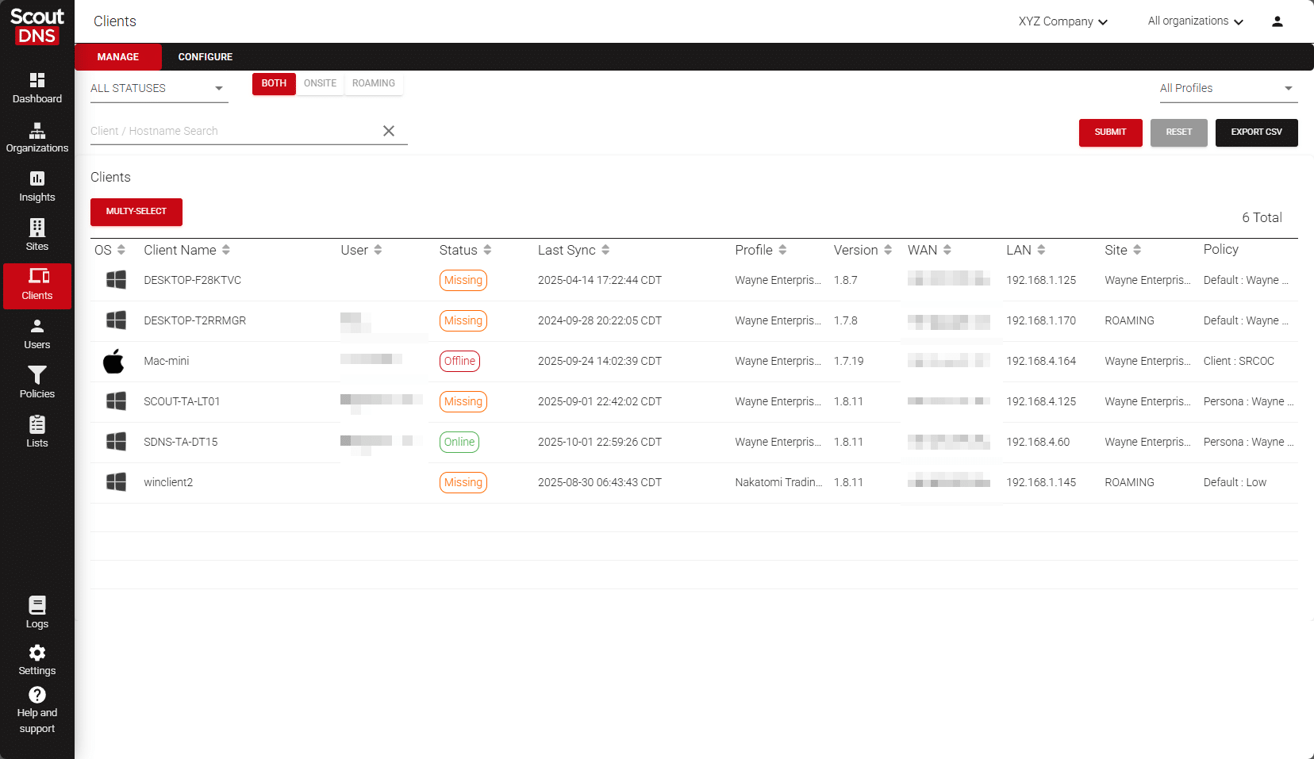Select the BOTH status filter
Viewport: 1314px width, 759px height.
pyautogui.click(x=273, y=83)
